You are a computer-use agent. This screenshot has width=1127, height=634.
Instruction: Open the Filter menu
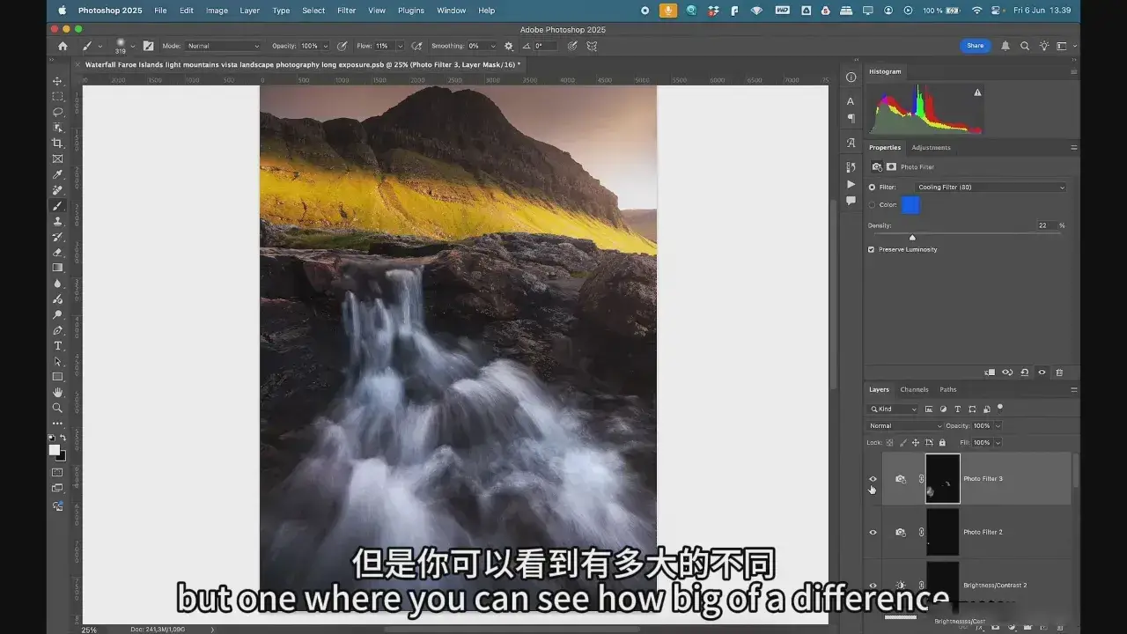coord(347,11)
